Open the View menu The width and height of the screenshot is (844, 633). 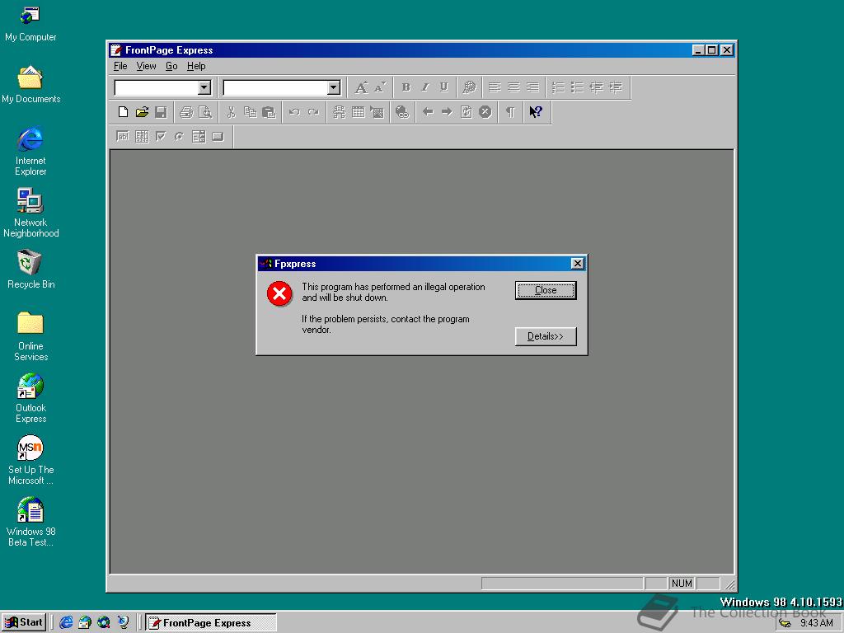point(146,66)
